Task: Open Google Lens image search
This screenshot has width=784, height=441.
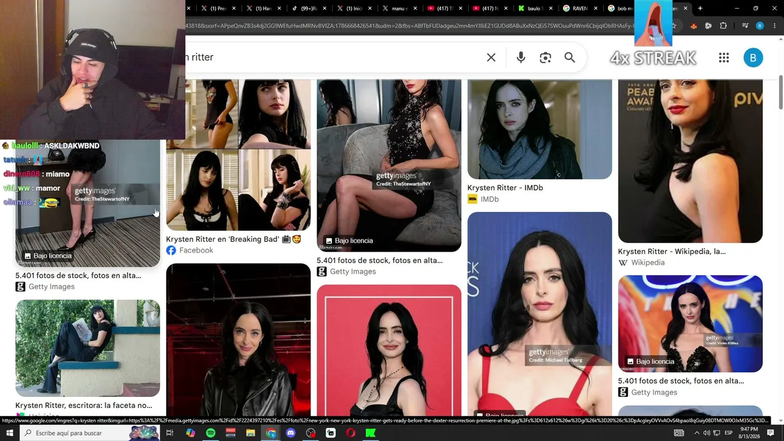Action: point(545,58)
